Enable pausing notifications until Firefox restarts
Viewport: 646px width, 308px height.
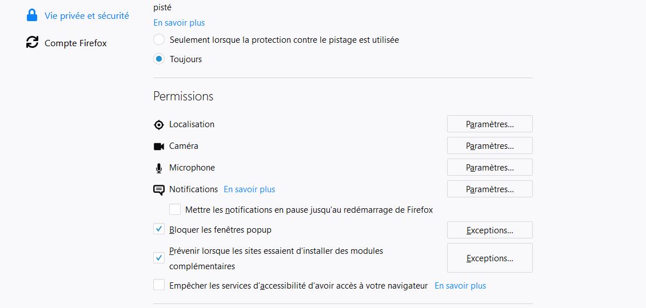pos(175,210)
